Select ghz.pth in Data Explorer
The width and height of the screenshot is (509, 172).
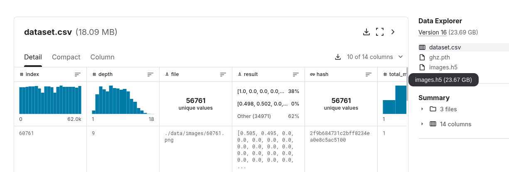coord(440,57)
